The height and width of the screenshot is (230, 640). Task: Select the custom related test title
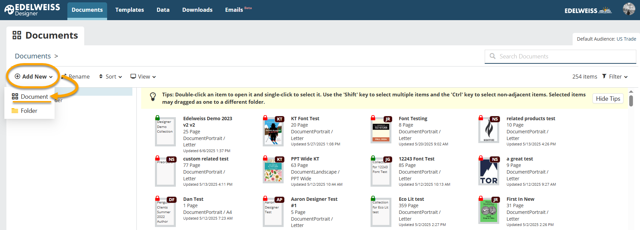(x=206, y=159)
